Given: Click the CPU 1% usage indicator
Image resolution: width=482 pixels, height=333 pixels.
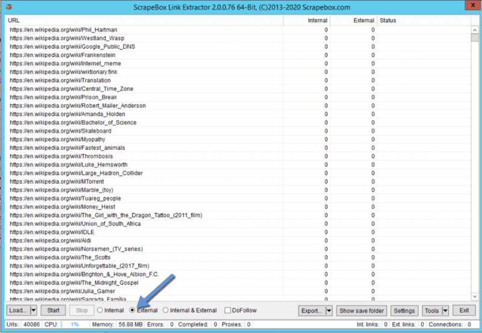Looking at the screenshot, I should [x=75, y=325].
